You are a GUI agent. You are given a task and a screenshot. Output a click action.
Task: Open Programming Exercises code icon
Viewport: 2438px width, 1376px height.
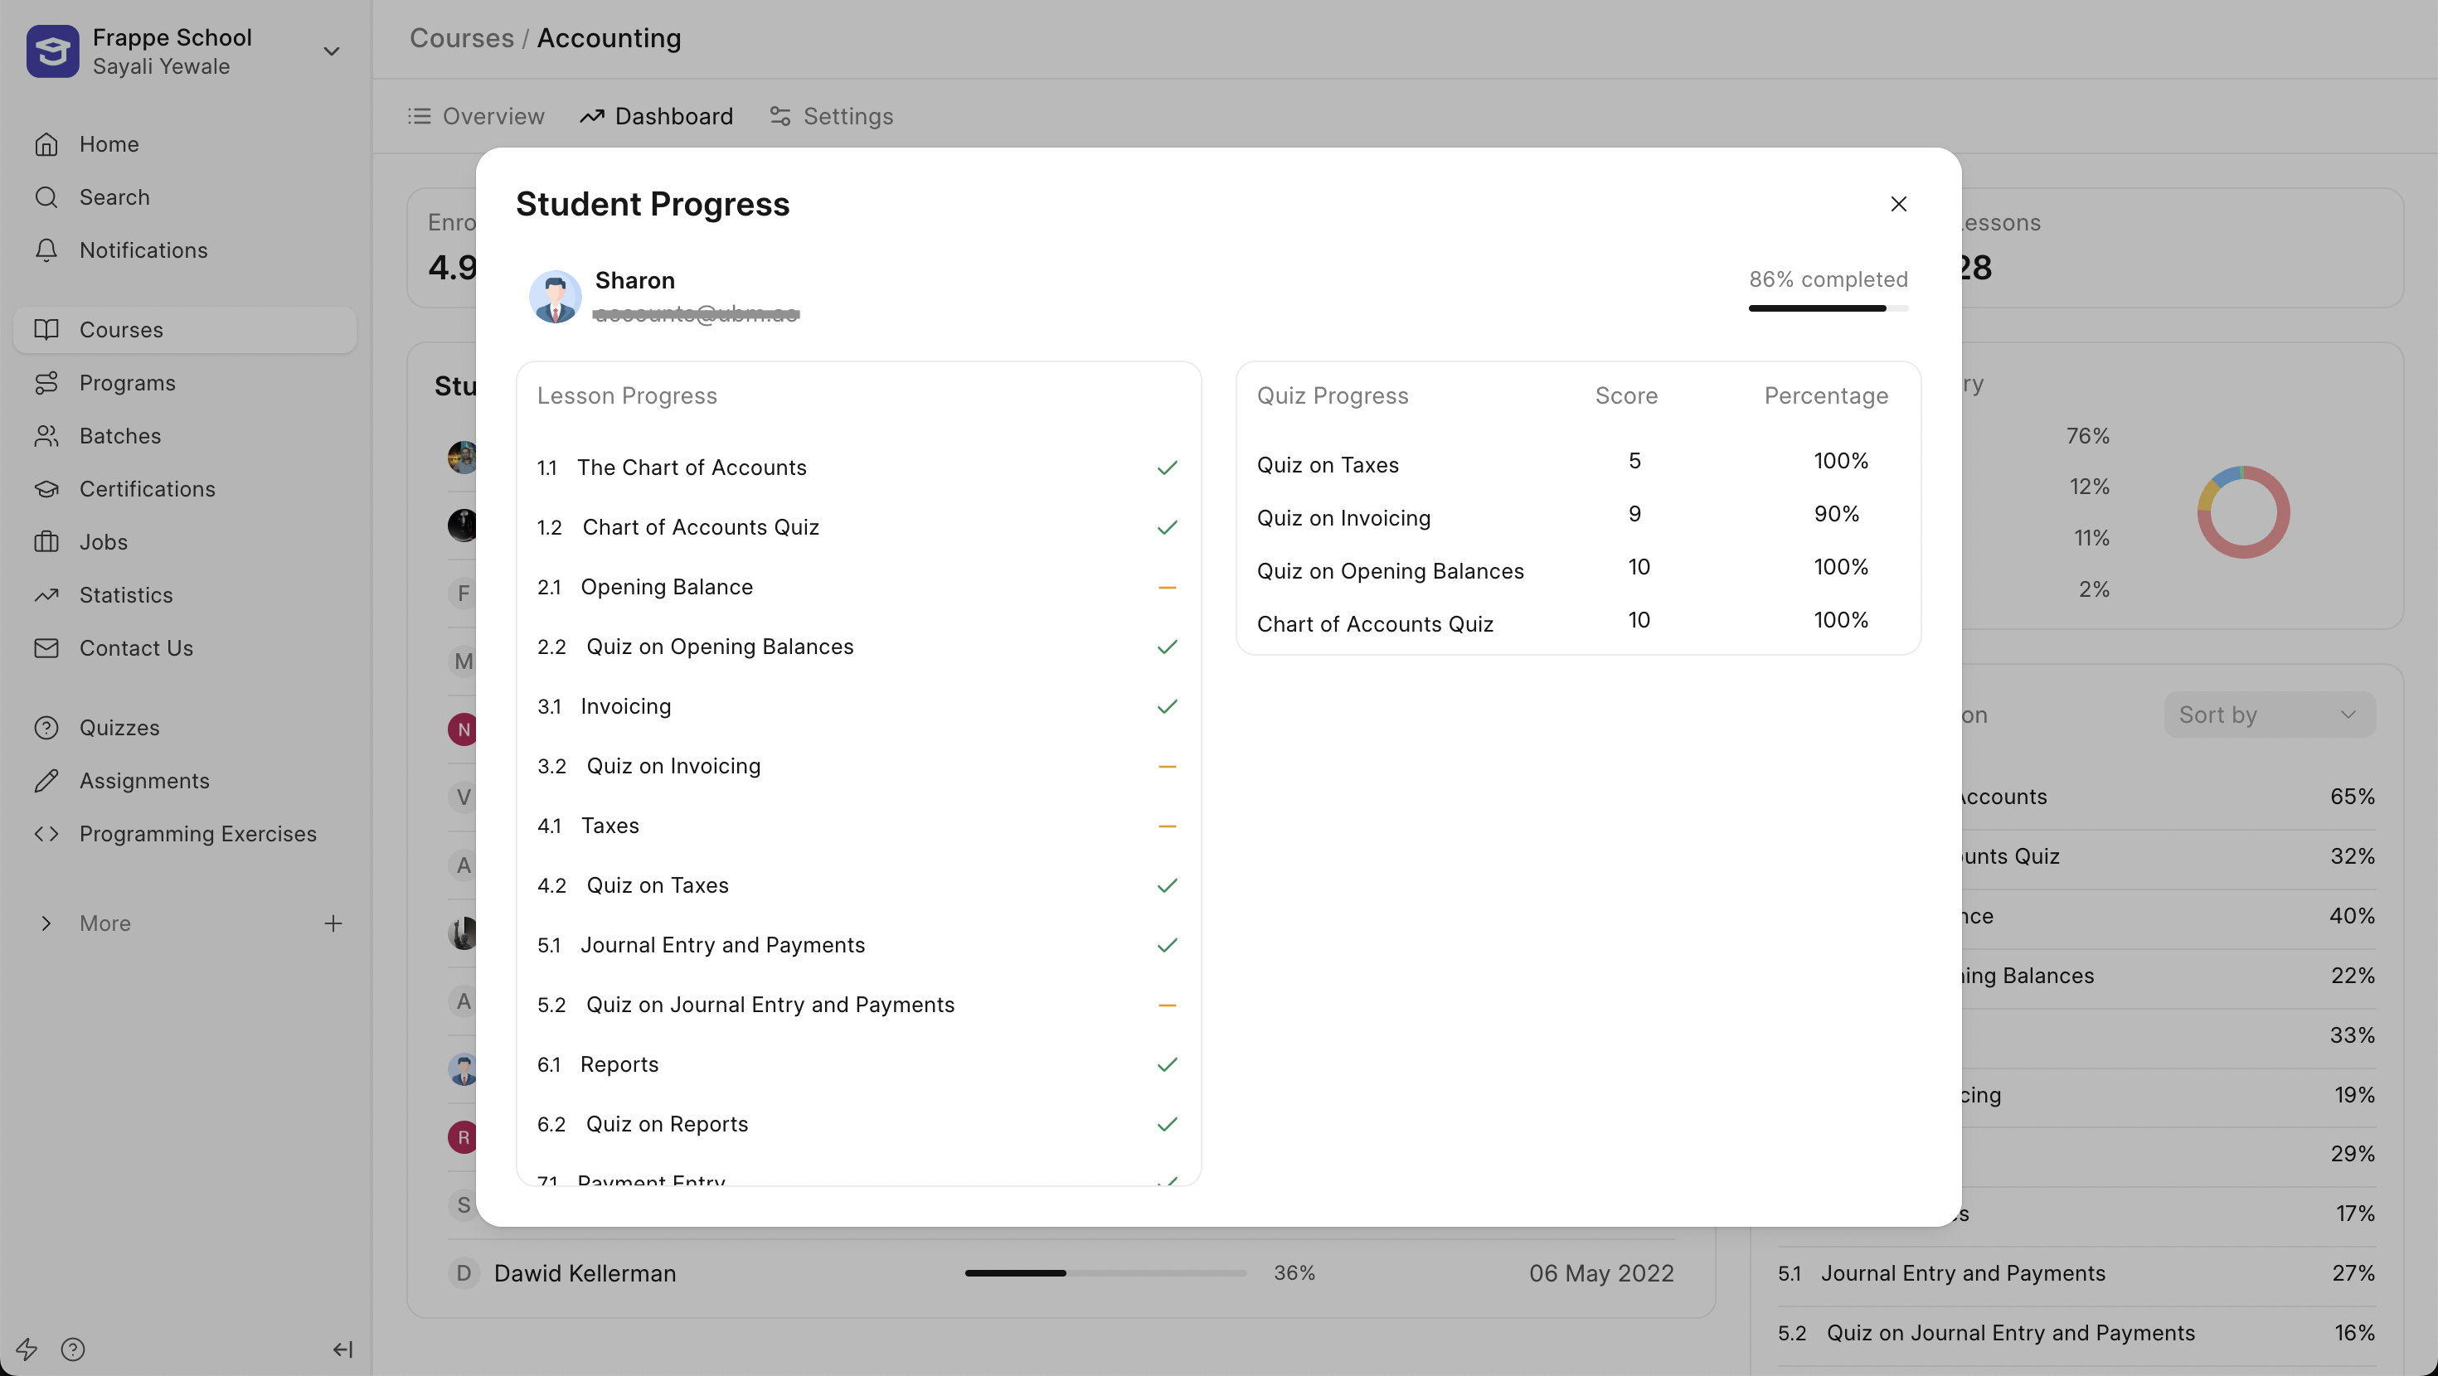click(x=46, y=834)
